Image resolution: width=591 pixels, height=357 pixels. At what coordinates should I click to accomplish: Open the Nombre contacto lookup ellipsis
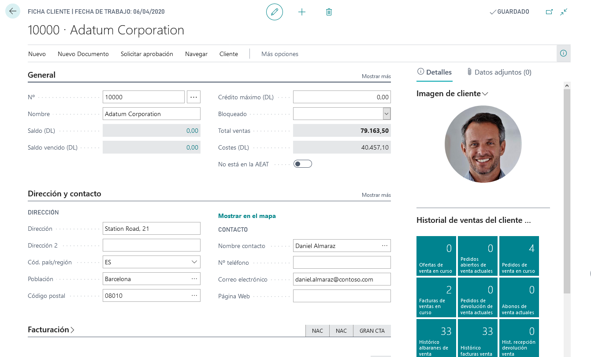(385, 245)
